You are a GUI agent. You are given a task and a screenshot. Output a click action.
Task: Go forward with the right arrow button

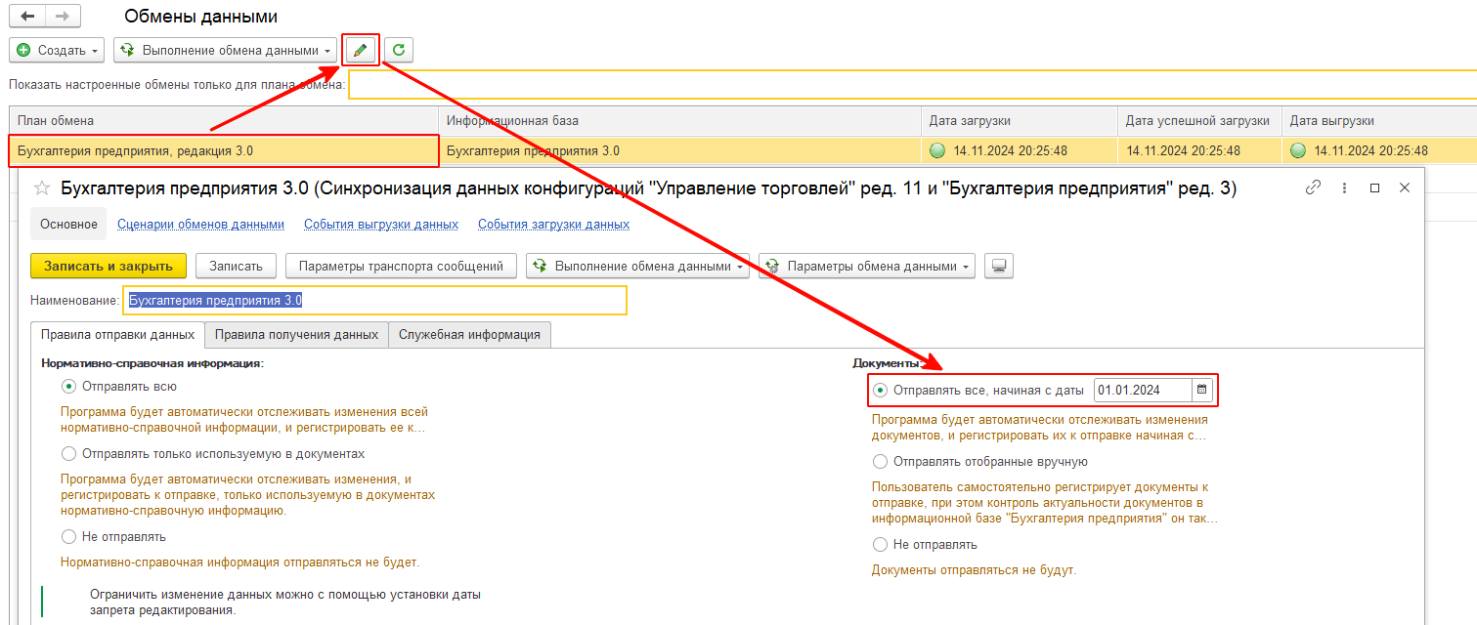point(63,17)
